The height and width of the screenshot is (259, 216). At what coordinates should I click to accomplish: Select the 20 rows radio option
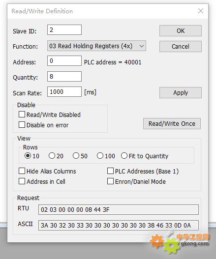(52, 156)
